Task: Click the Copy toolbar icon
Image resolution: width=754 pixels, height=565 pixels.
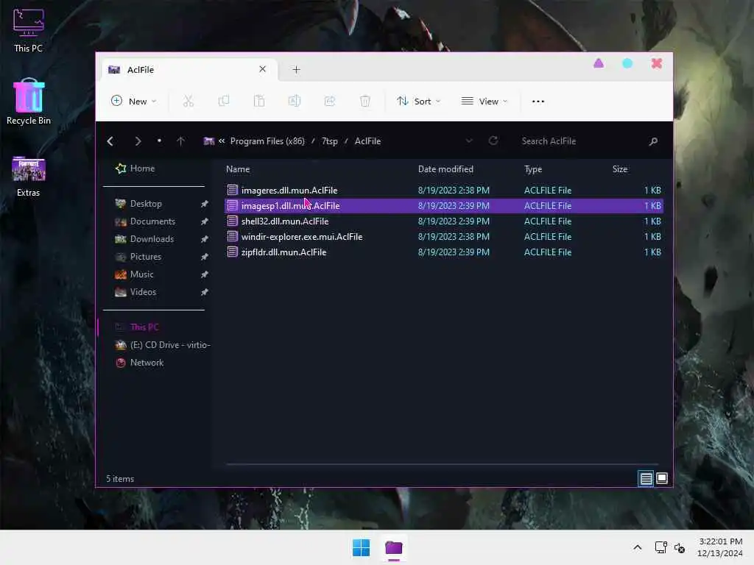Action: (x=224, y=102)
